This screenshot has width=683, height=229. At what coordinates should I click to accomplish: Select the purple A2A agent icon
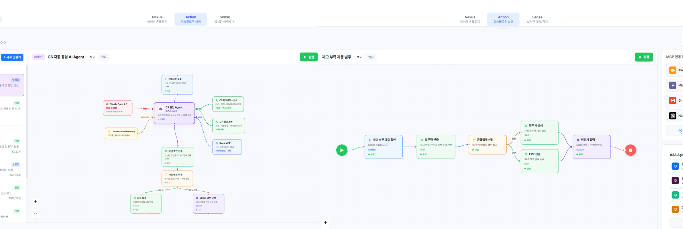click(675, 180)
